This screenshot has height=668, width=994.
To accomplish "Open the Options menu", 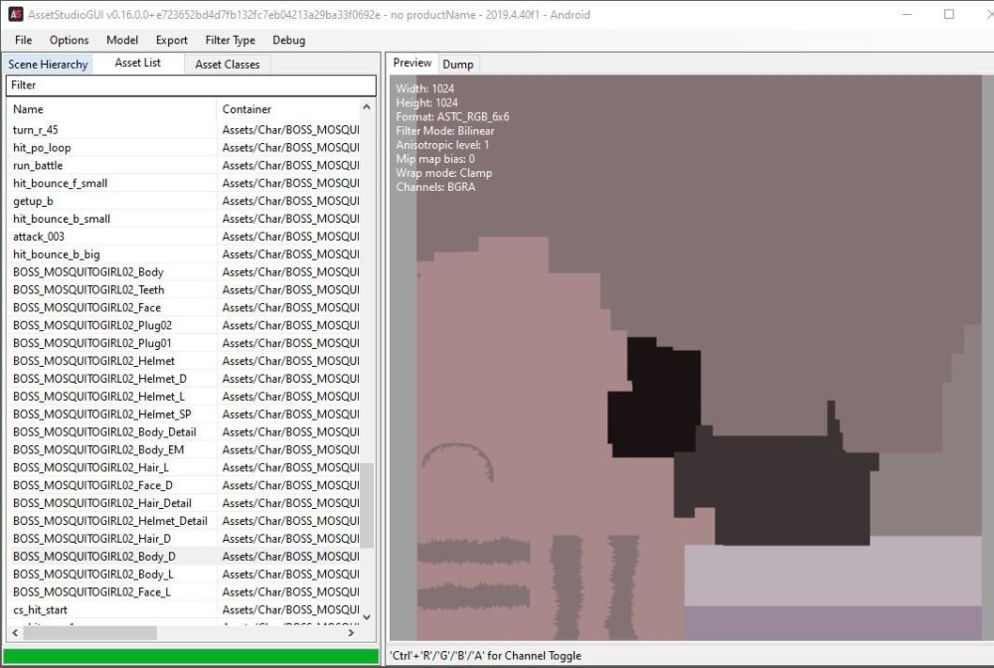I will (x=69, y=40).
